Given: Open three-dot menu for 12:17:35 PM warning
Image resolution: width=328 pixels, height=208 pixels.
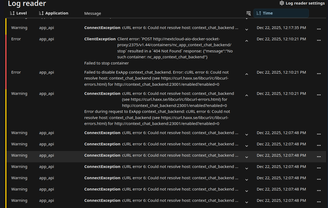Looking at the screenshot, I should tap(319, 29).
